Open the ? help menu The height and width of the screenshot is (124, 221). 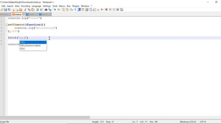click(x=91, y=6)
